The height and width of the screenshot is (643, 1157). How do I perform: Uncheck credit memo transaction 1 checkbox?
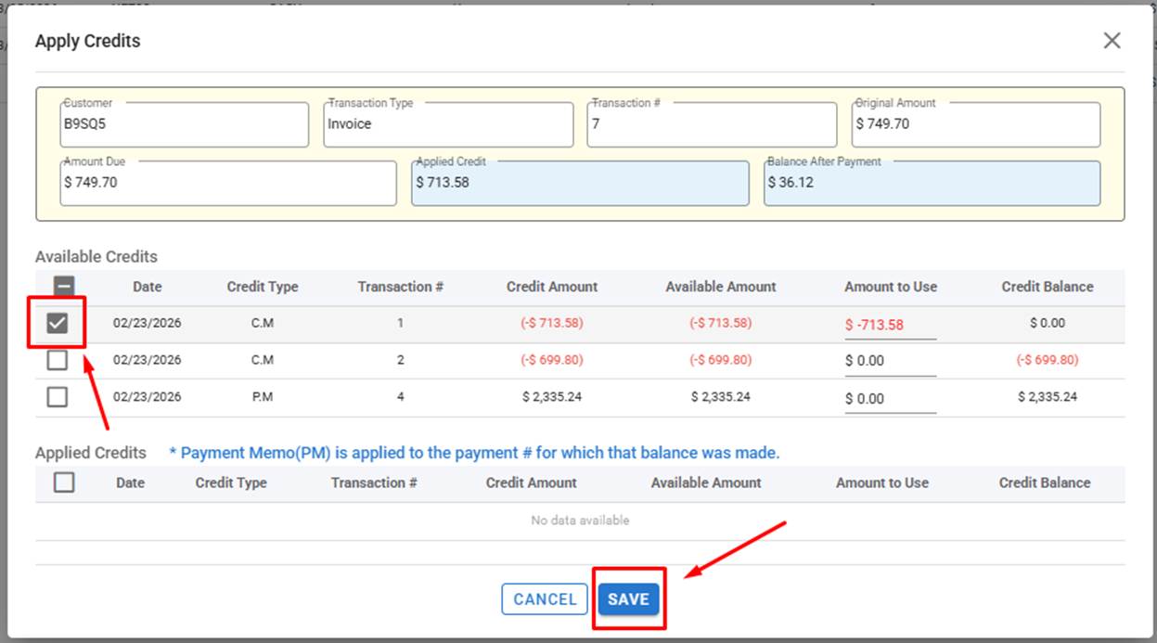coord(58,323)
